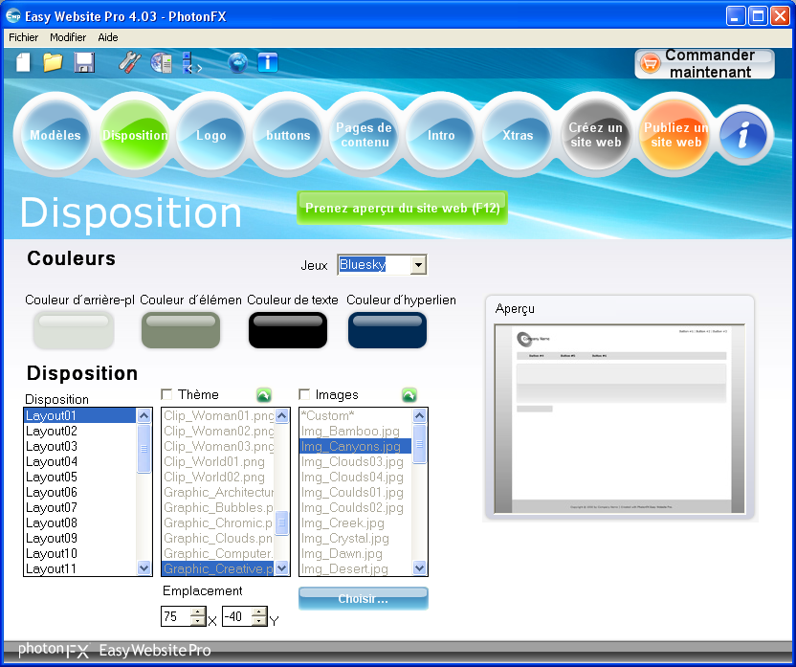Select Clip_World01.png in Thème list
Screen dimensions: 796x667
(218, 462)
